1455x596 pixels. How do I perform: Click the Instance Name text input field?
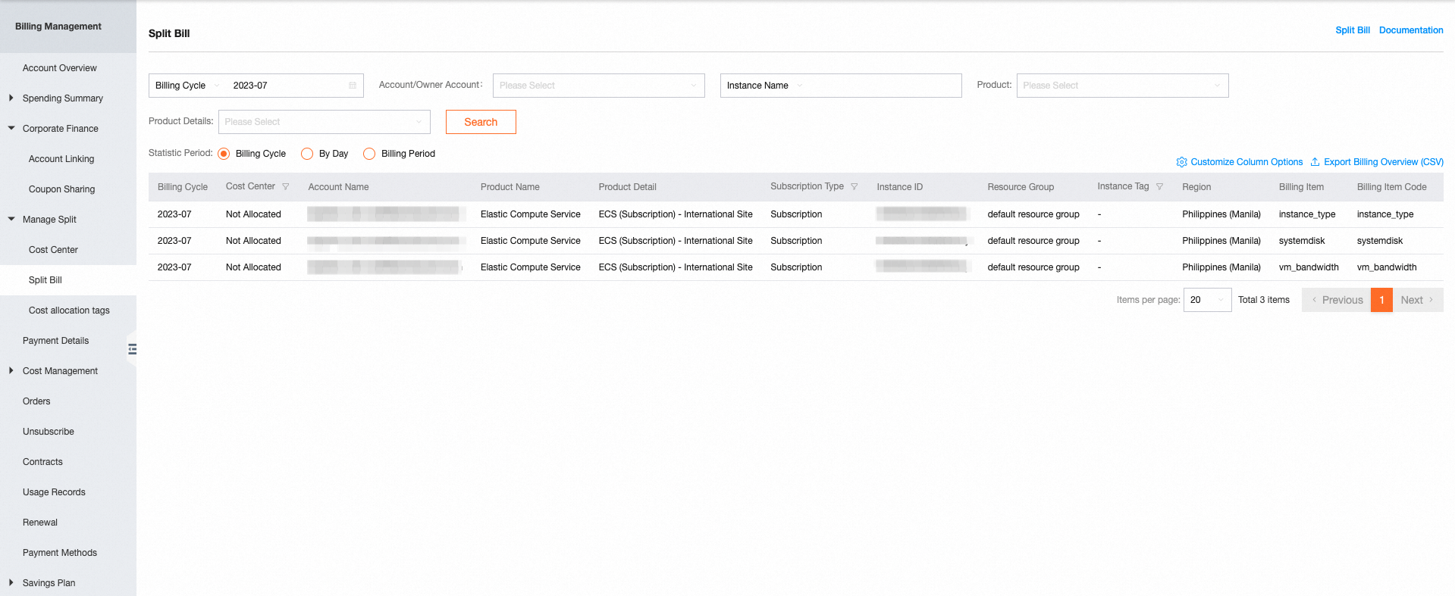click(x=883, y=86)
